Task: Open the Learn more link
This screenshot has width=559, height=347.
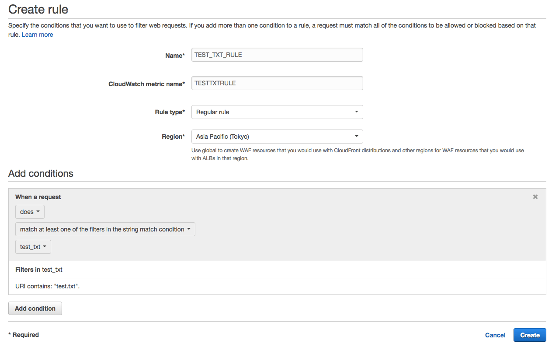Action: pyautogui.click(x=37, y=35)
